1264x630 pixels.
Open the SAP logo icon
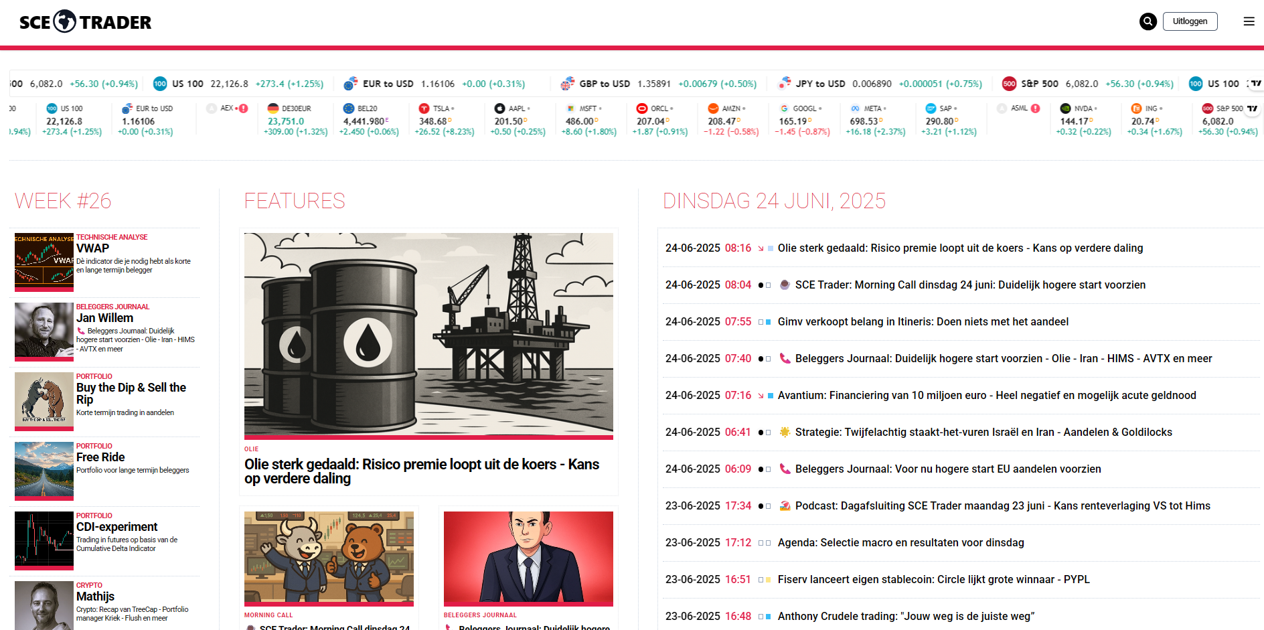point(931,108)
